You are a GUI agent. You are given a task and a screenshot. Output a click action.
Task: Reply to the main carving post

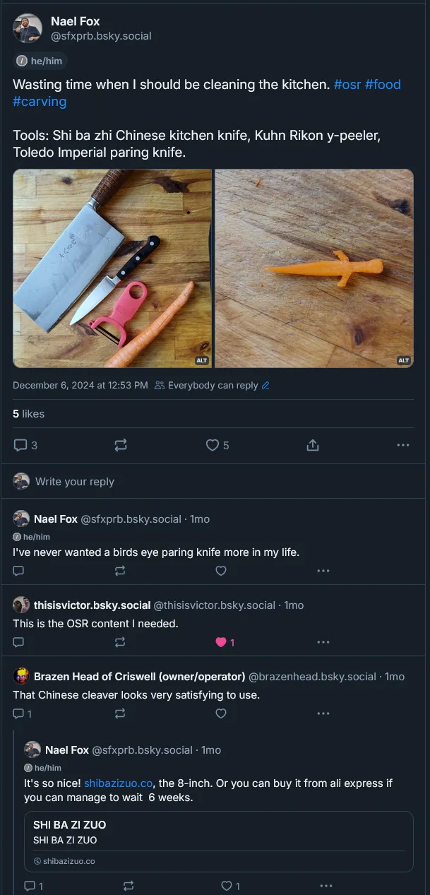click(20, 445)
